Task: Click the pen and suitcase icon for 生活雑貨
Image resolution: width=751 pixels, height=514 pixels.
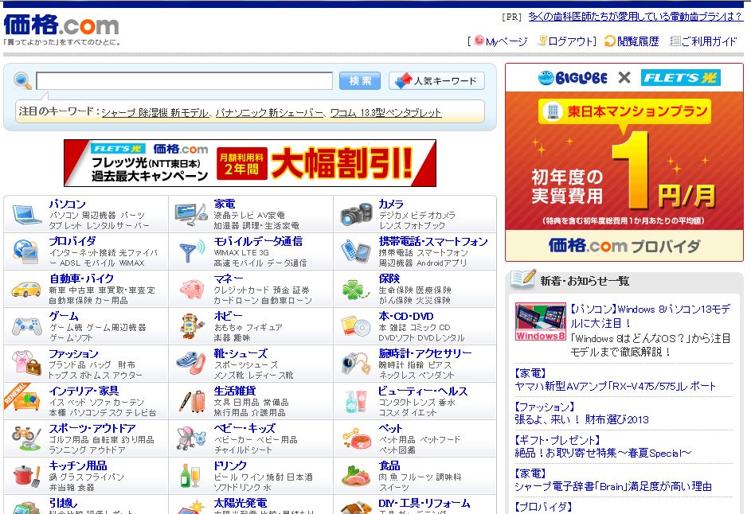Action: point(192,401)
